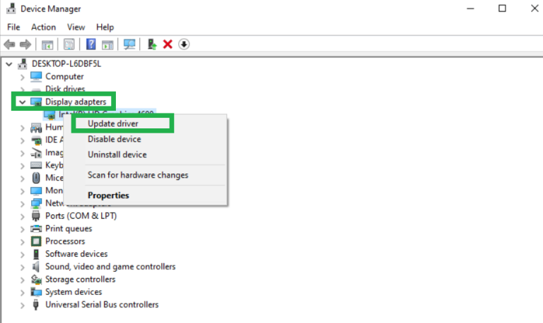Screen dimensions: 543x323
Task: Click the Keyboards category icon
Action: coord(36,166)
